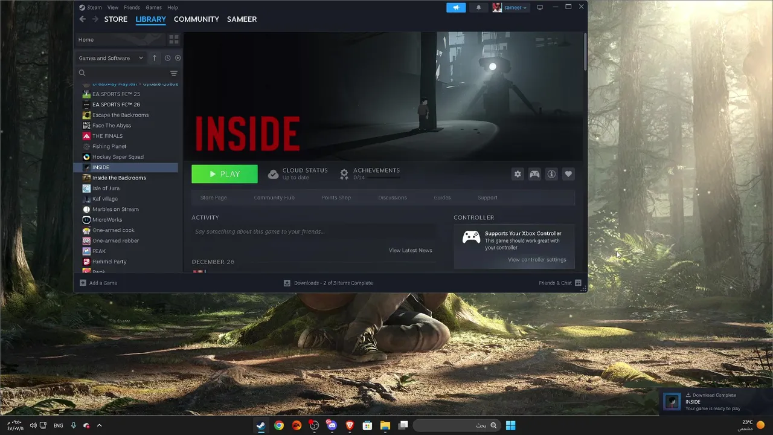Image resolution: width=773 pixels, height=435 pixels.
Task: Click the activity status text box
Action: (314, 231)
